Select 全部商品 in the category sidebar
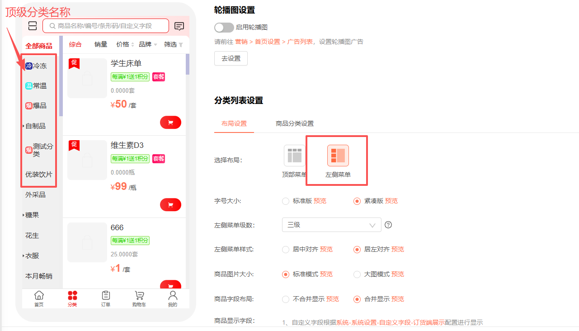Screen dimensions: 579x331 (x=39, y=46)
